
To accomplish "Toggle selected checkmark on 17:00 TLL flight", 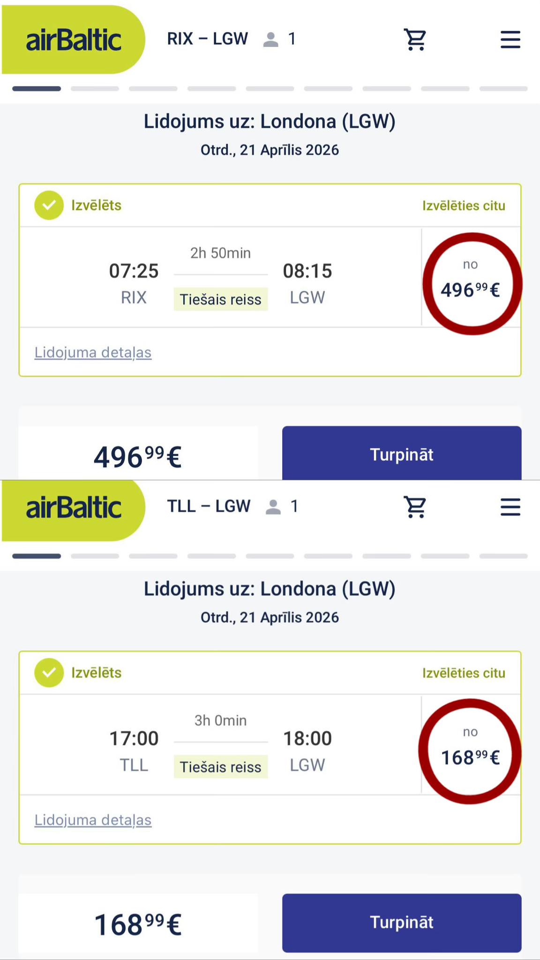I will (49, 673).
